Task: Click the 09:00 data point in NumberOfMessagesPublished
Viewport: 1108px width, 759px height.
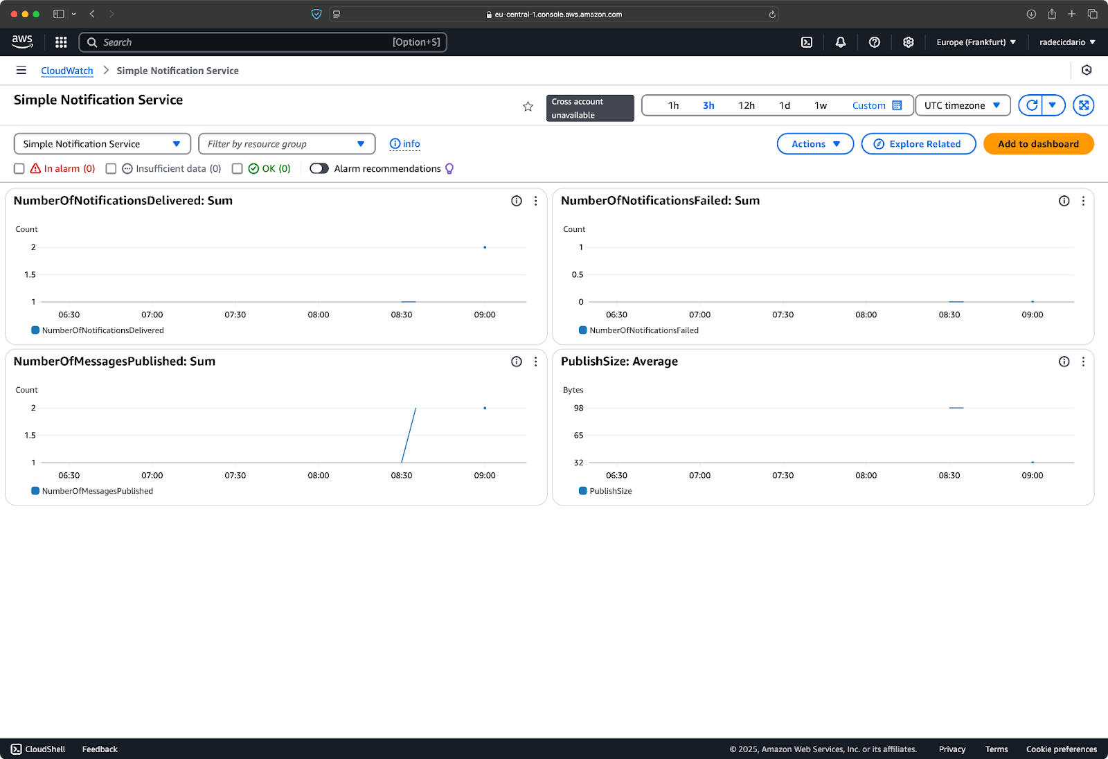Action: click(485, 408)
